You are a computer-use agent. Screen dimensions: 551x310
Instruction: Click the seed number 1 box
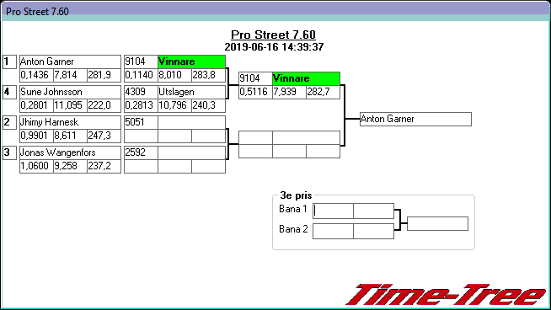10,61
